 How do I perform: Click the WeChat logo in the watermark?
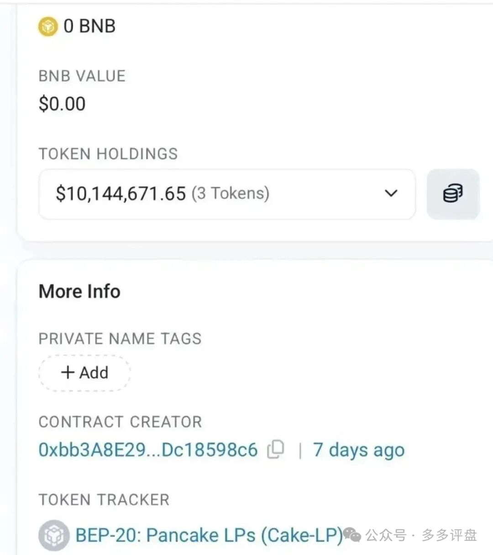[x=352, y=534]
